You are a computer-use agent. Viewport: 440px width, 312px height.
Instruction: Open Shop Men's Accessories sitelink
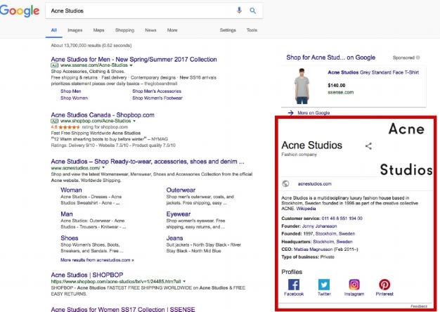pyautogui.click(x=157, y=91)
